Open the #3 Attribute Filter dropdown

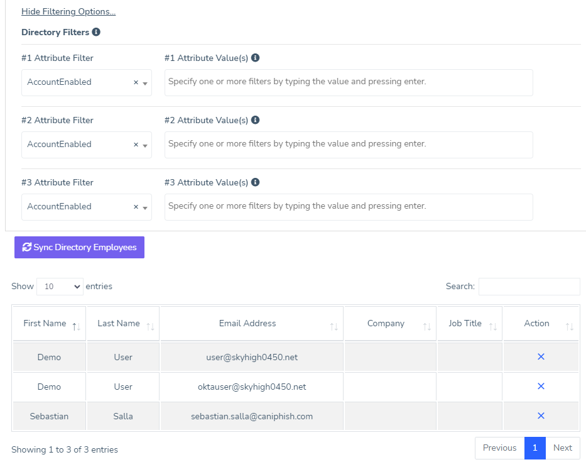click(x=145, y=207)
